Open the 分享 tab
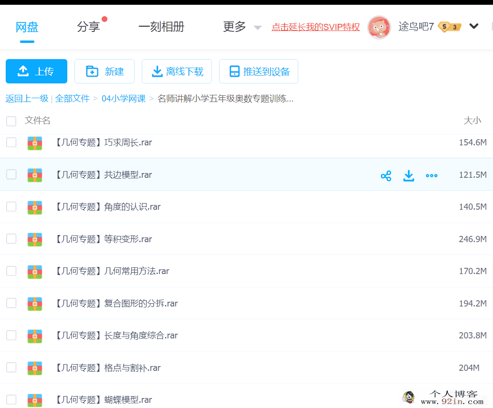This screenshot has width=493, height=408. pyautogui.click(x=88, y=27)
